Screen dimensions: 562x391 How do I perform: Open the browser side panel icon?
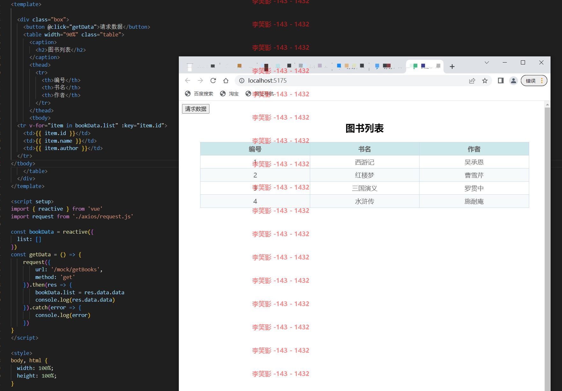coord(501,80)
